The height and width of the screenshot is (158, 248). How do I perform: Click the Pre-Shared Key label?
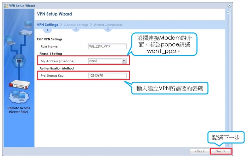[x=52, y=76]
